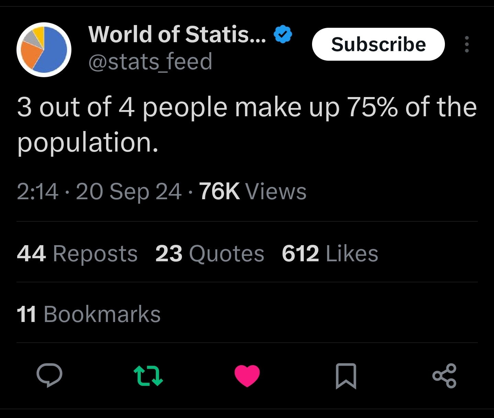The width and height of the screenshot is (494, 418).
Task: Open the reply comment icon
Action: pyautogui.click(x=49, y=375)
